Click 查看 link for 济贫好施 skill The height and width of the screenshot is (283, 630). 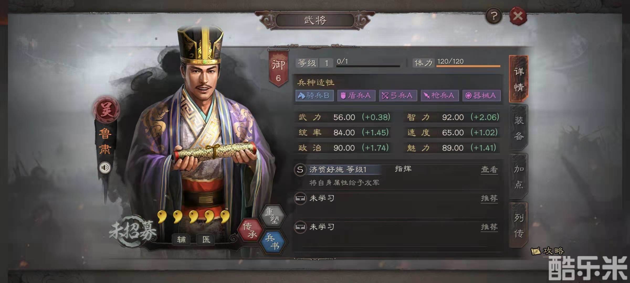pos(489,170)
